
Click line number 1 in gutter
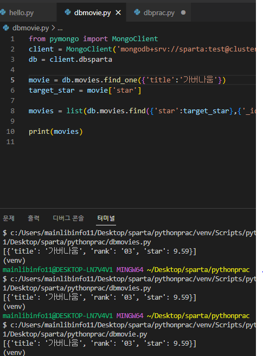(x=12, y=39)
